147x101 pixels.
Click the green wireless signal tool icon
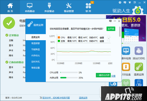[x=126, y=83]
